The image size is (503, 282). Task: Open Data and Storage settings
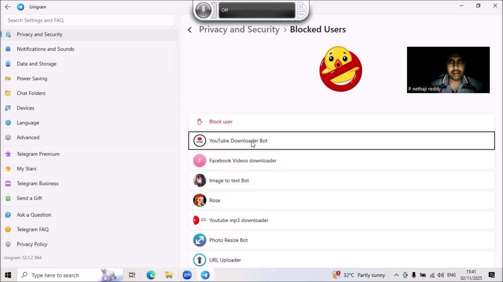click(89, 64)
